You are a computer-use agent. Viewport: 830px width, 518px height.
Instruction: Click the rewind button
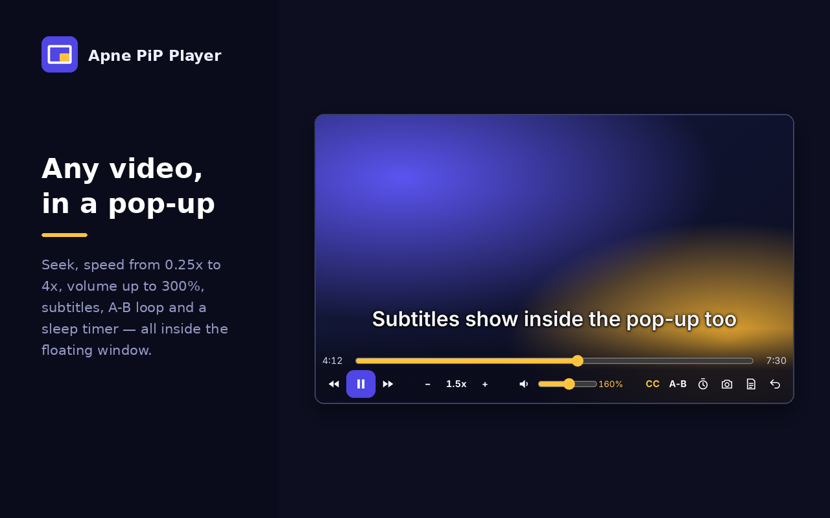tap(334, 384)
